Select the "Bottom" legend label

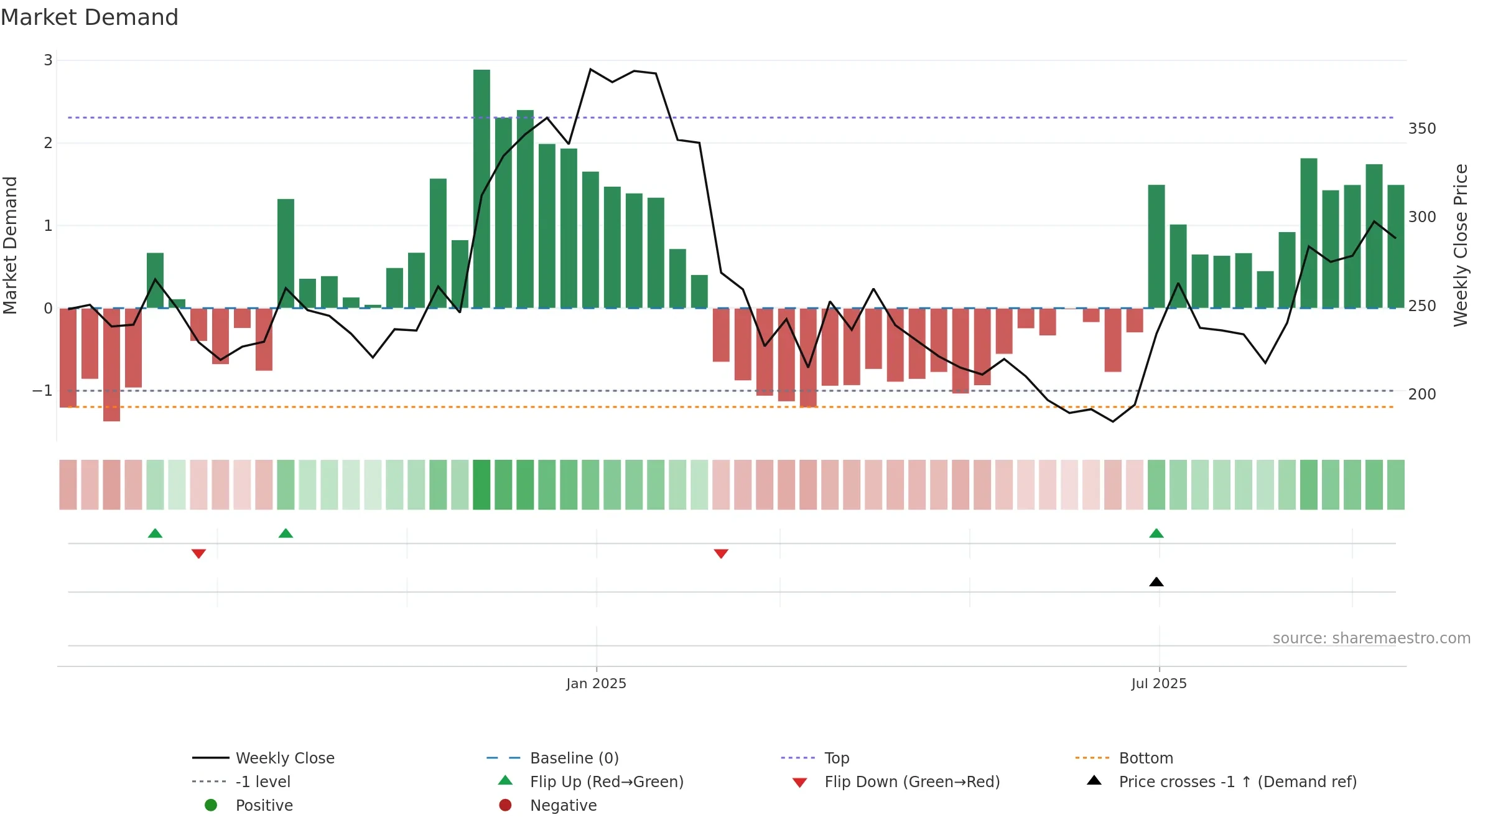click(1146, 758)
